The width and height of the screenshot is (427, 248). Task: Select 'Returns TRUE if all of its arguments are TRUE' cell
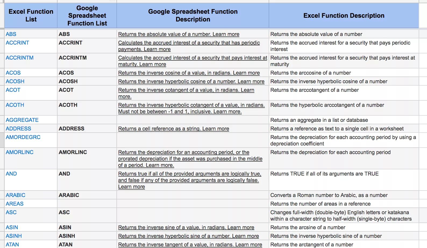tap(344, 180)
